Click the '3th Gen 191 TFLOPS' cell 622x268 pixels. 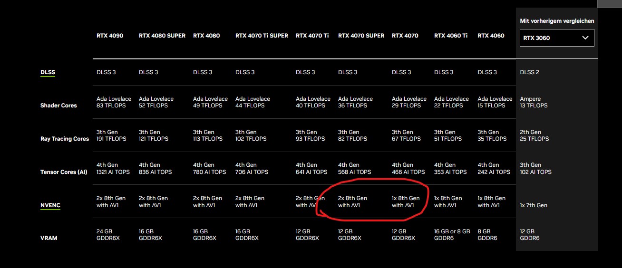coord(111,135)
